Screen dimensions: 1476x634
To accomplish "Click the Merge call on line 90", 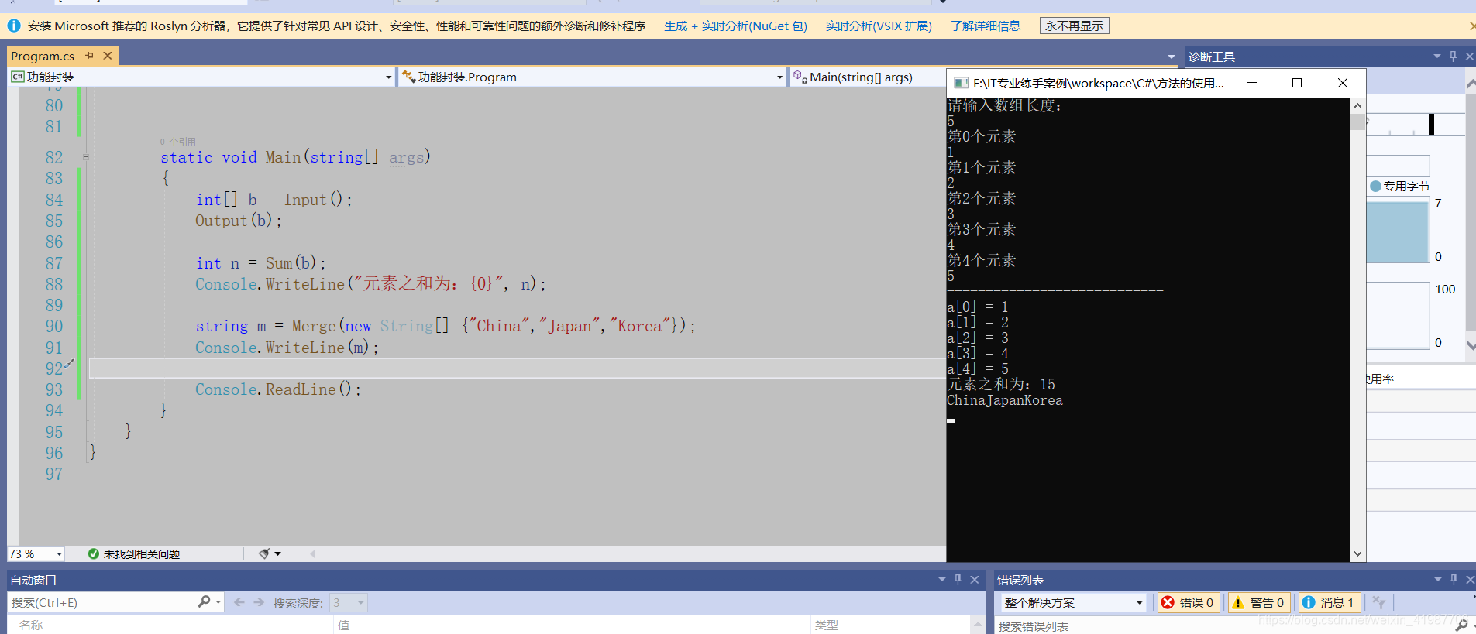I will 313,326.
